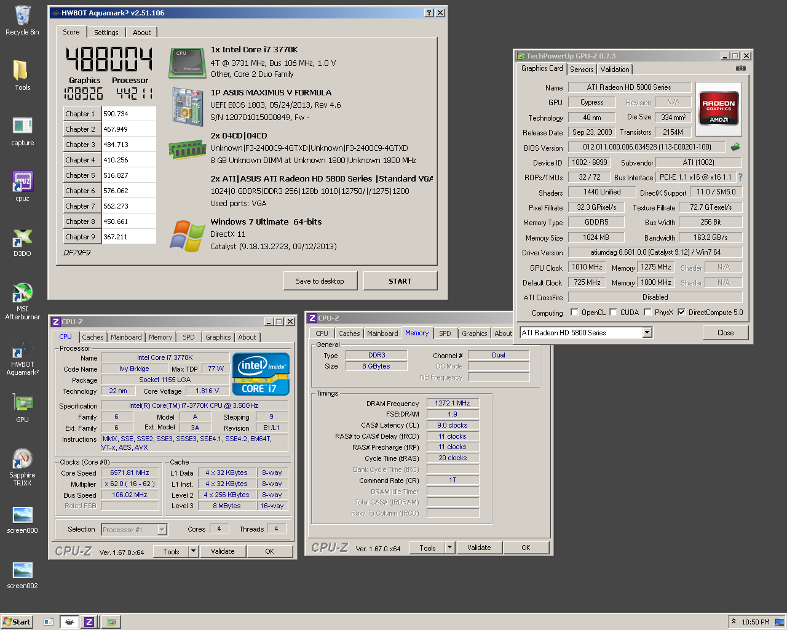
Task: Click the show desktop quick launch icon
Action: pos(49,622)
